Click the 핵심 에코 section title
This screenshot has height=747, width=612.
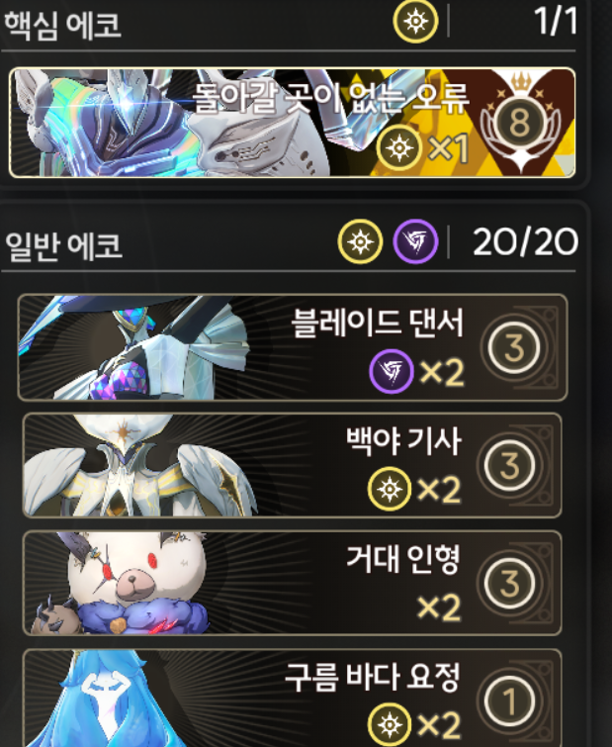(62, 25)
